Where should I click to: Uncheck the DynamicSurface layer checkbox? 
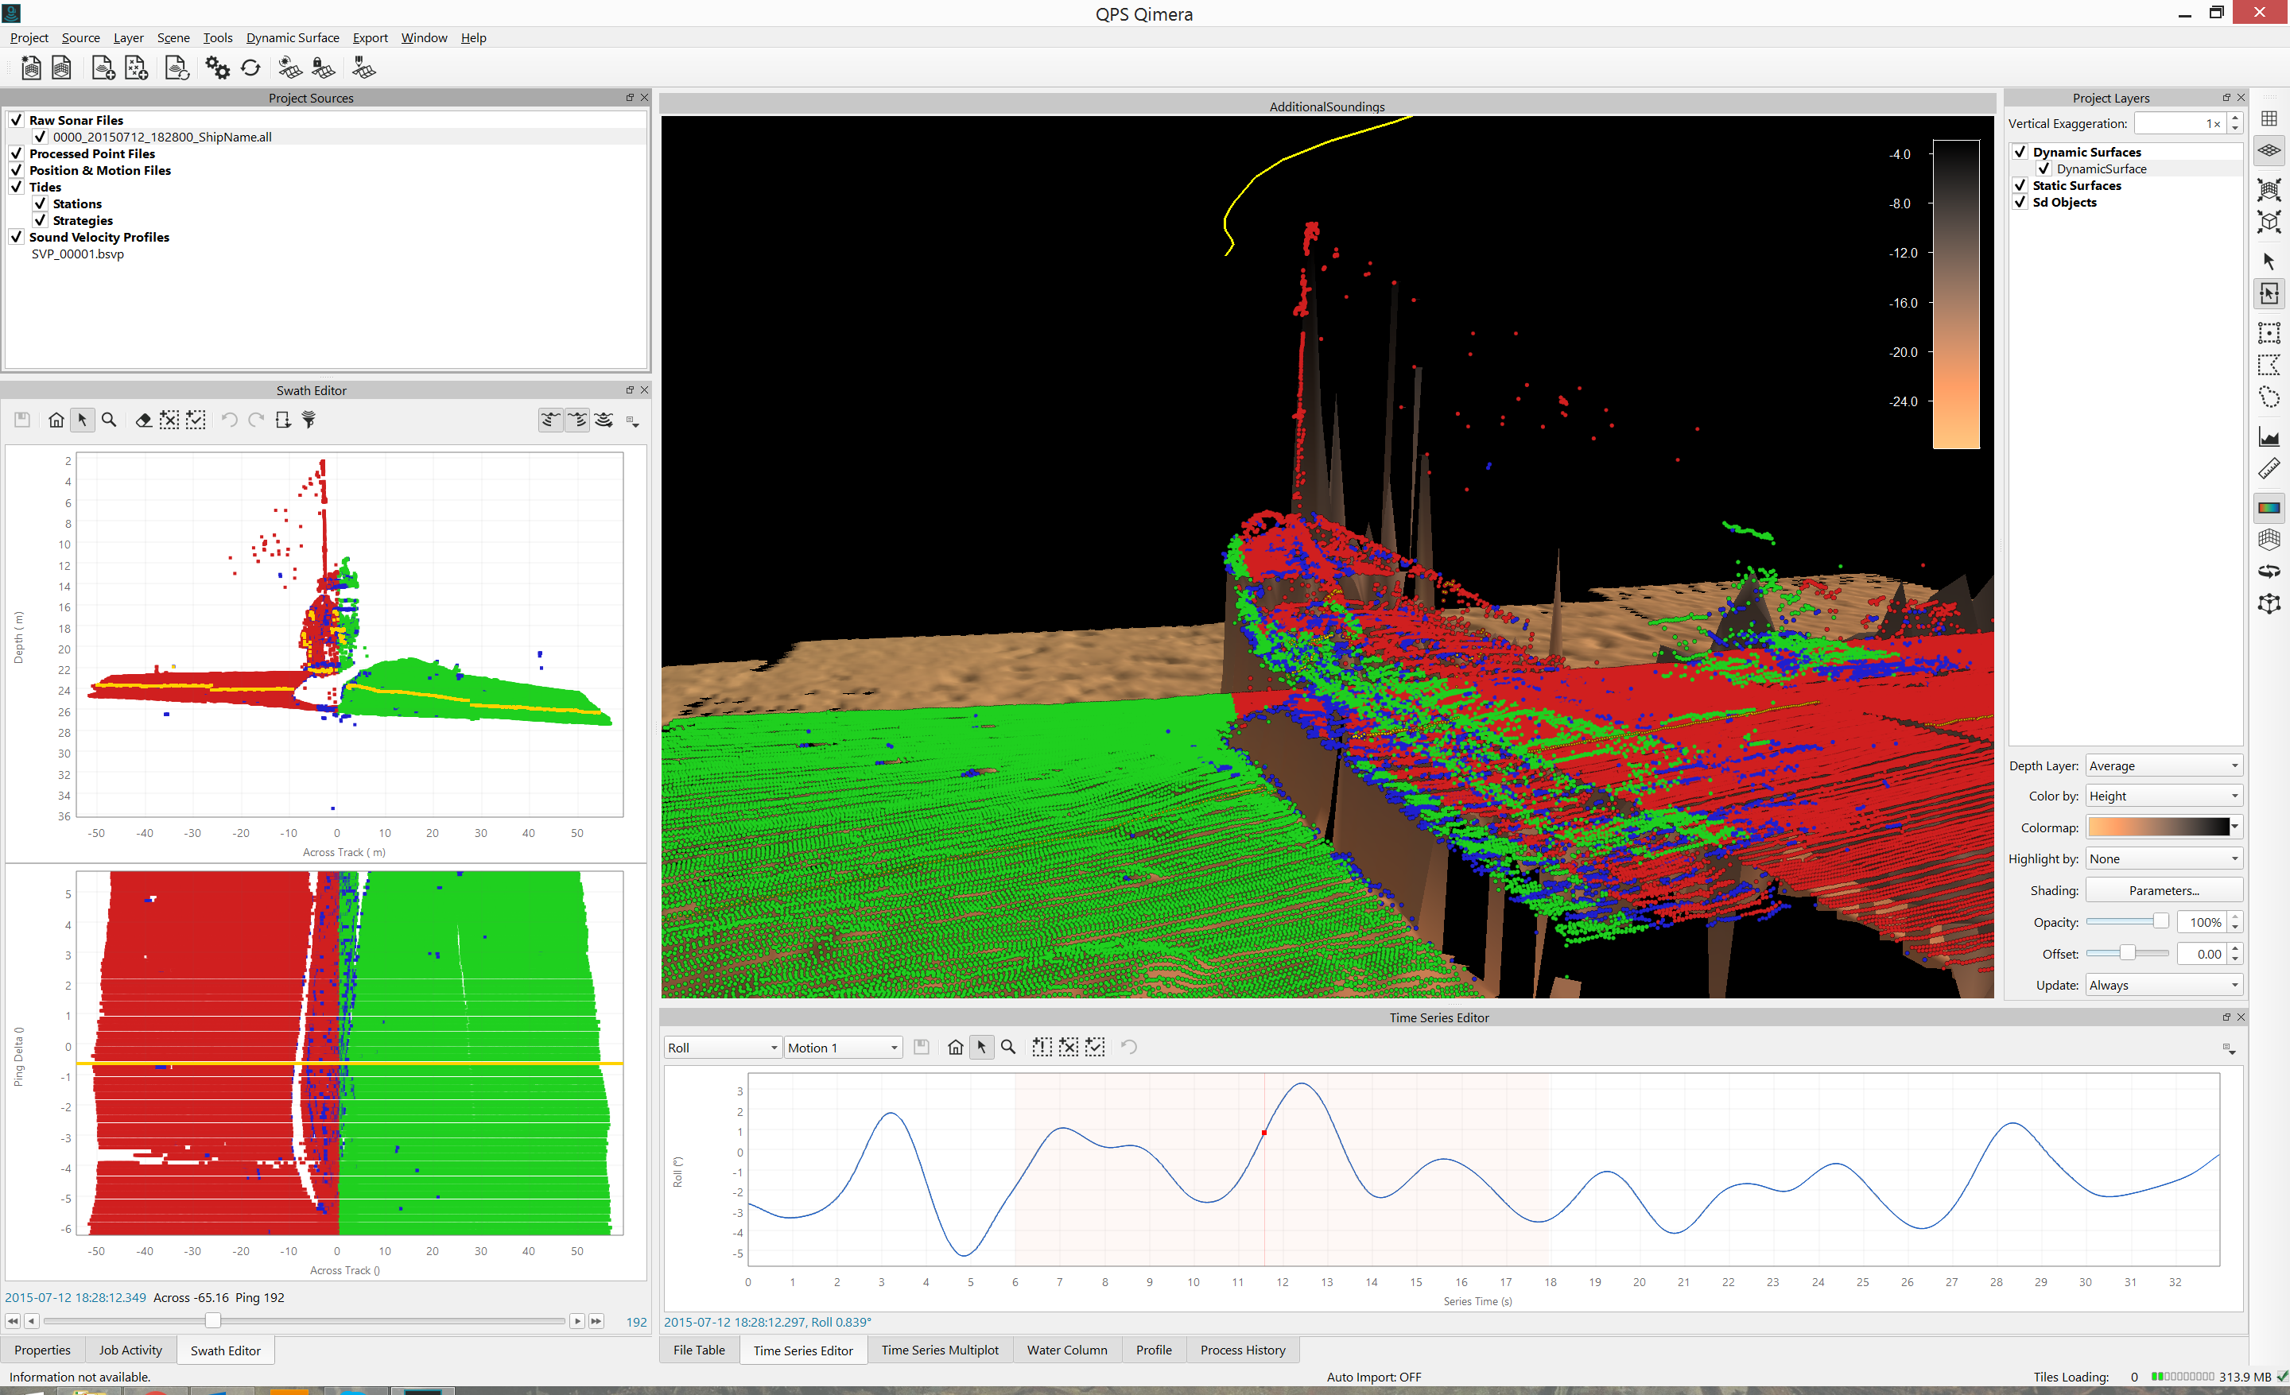tap(2044, 169)
